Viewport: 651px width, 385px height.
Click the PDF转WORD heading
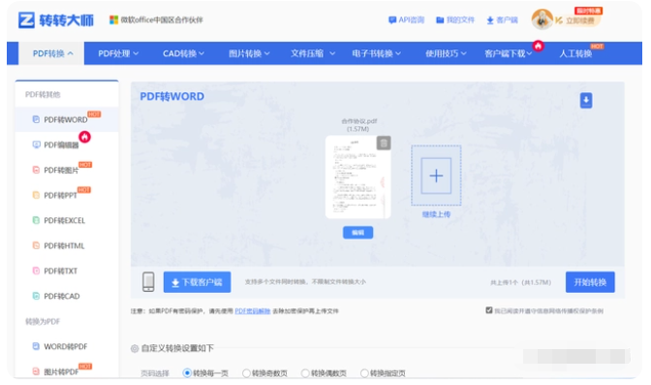pos(171,96)
